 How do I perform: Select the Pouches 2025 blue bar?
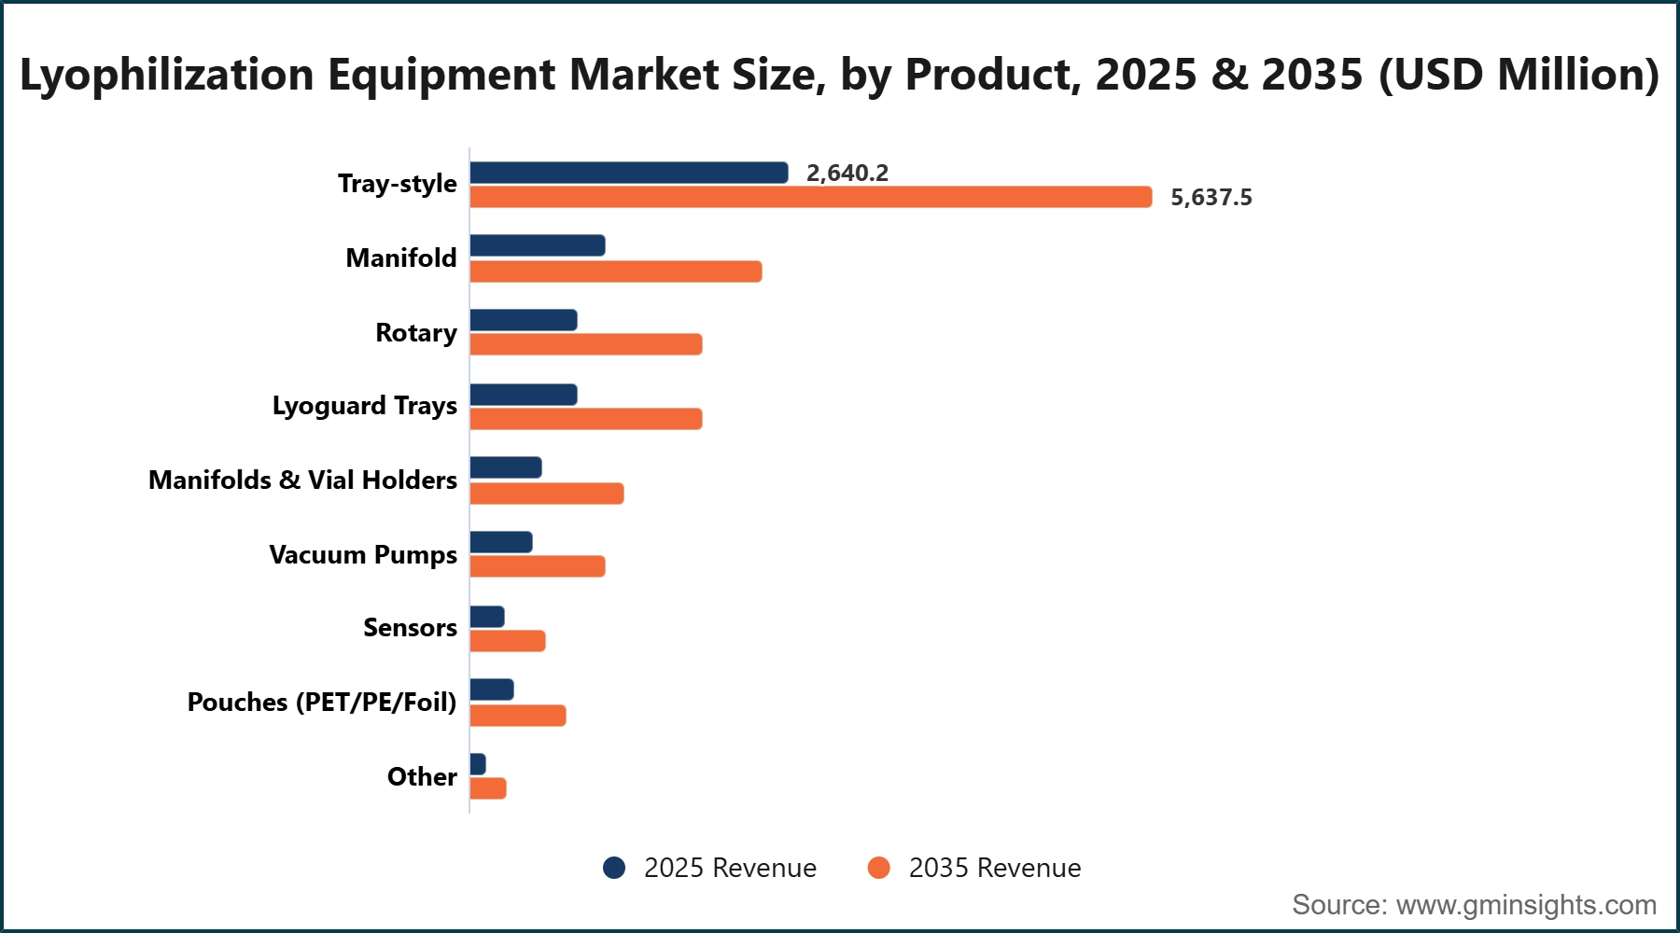(x=492, y=689)
